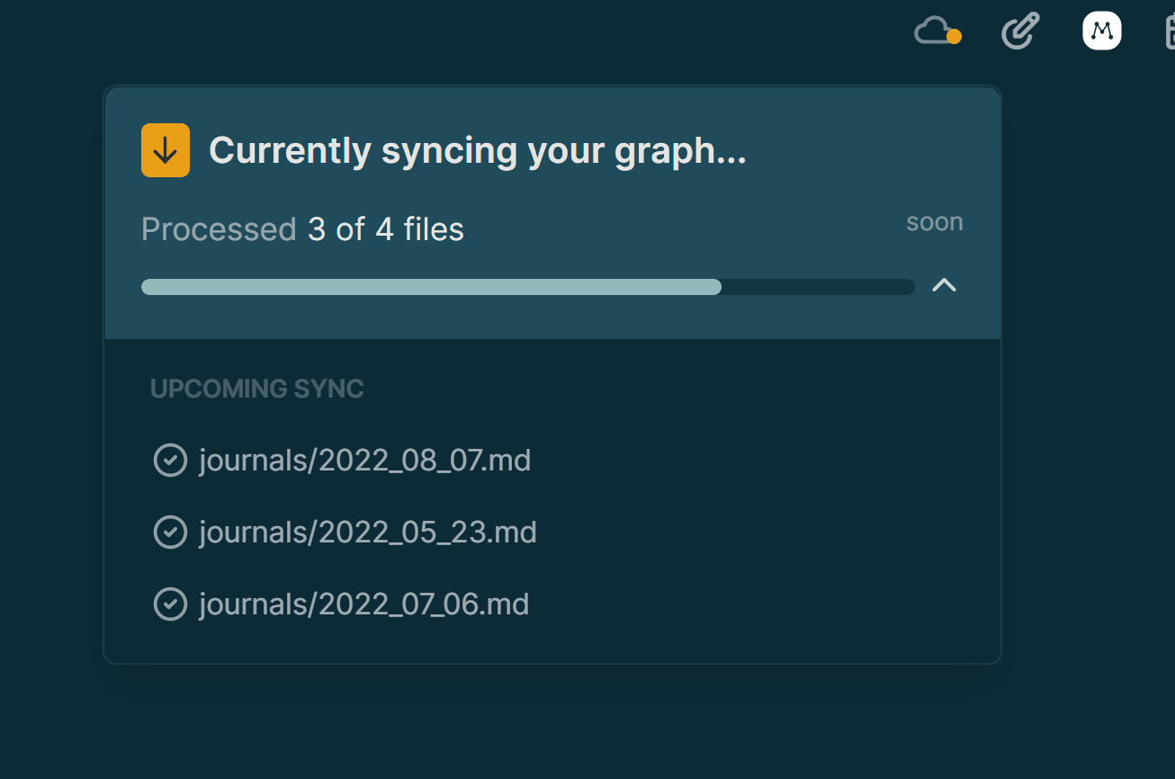This screenshot has height=779, width=1175.
Task: Click the Currently syncing your graph title
Action: [x=478, y=149]
